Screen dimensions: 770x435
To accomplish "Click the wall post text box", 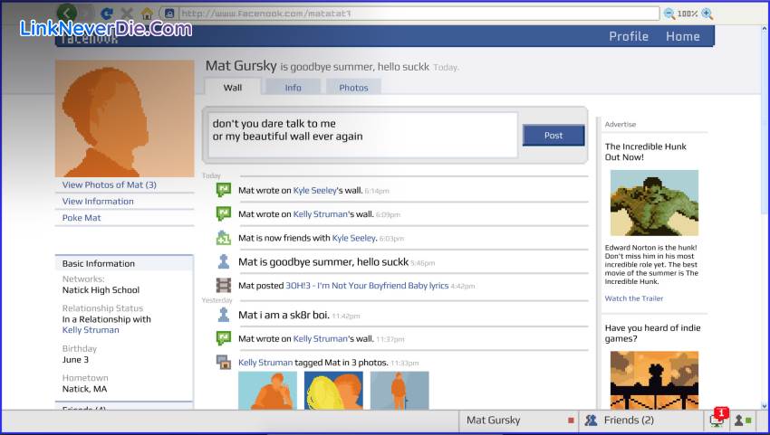I will pos(361,136).
